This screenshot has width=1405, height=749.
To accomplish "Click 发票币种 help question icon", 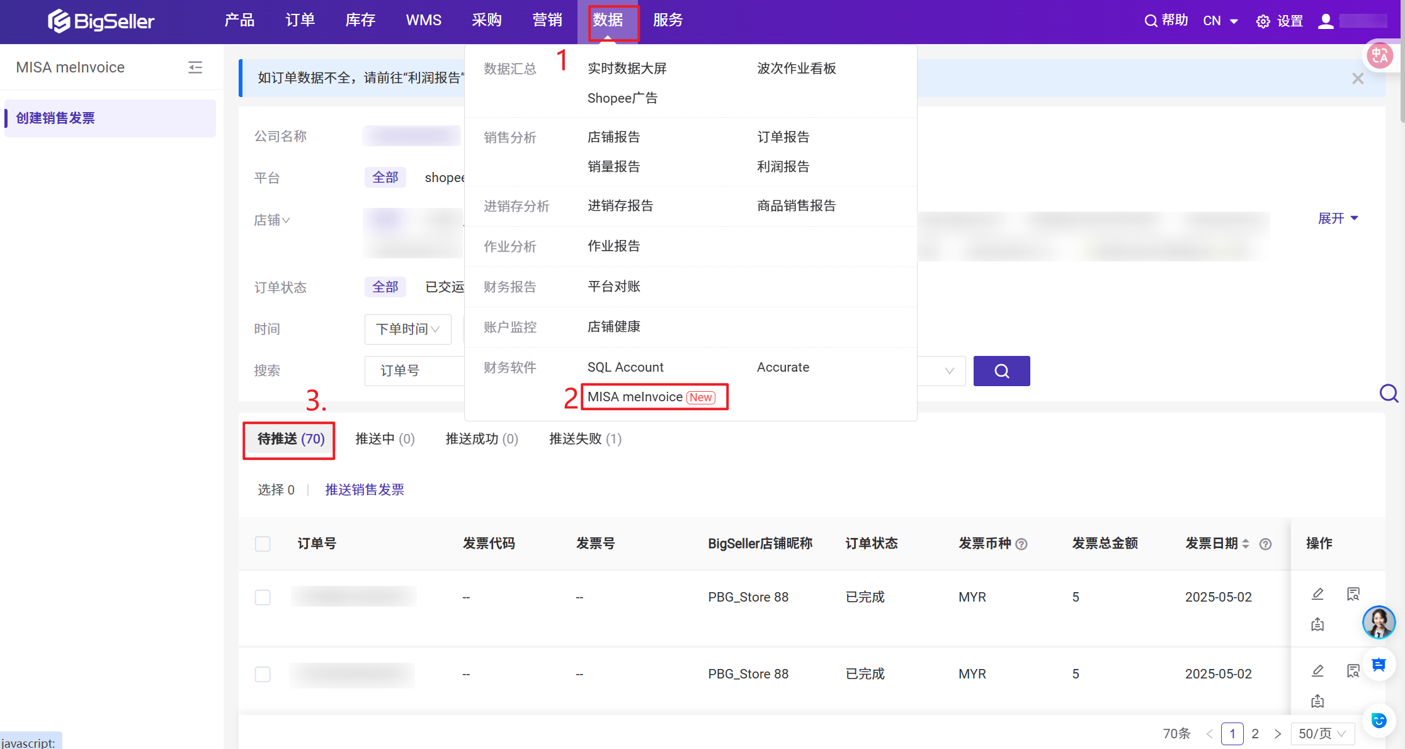I will tap(1022, 544).
